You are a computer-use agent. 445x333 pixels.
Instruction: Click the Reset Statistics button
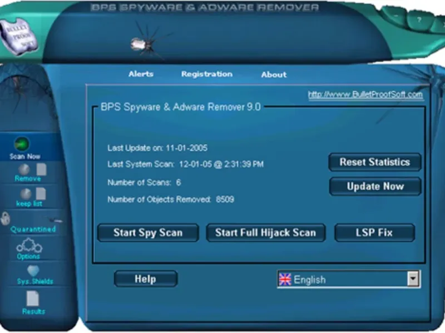pyautogui.click(x=375, y=162)
